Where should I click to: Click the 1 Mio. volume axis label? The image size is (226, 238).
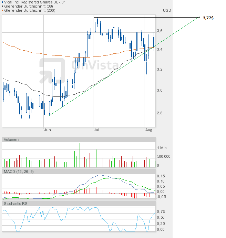[x=162, y=148]
